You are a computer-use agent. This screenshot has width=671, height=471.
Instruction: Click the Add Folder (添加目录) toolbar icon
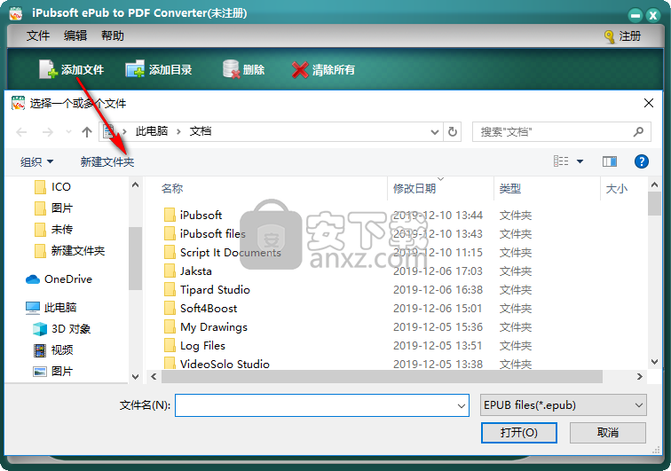[135, 69]
